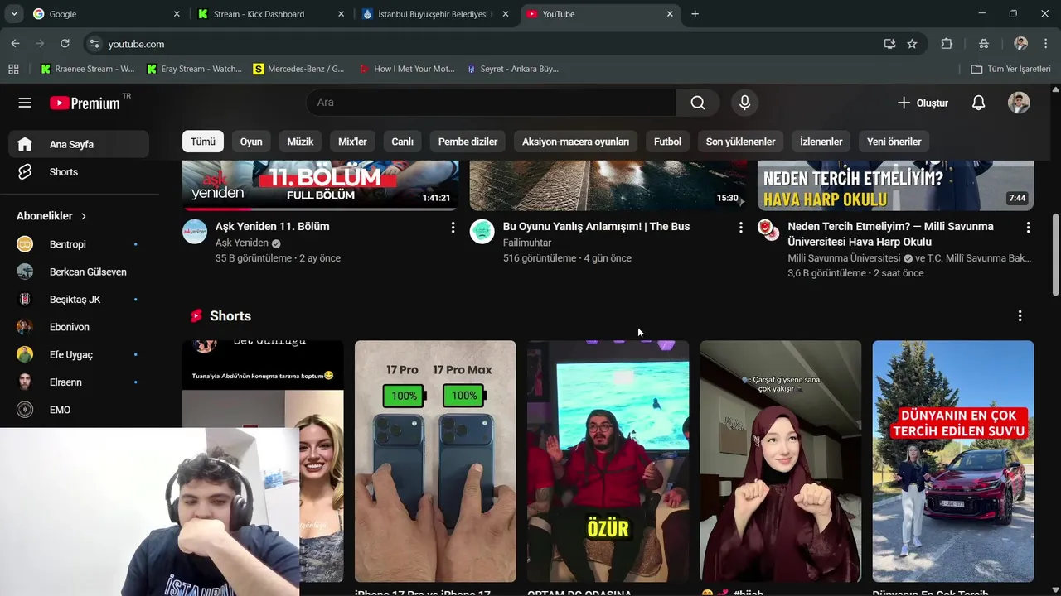Open Chrome extensions puzzle icon
The height and width of the screenshot is (596, 1061).
point(947,44)
